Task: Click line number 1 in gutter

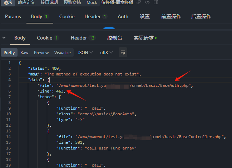Action: 9,63
